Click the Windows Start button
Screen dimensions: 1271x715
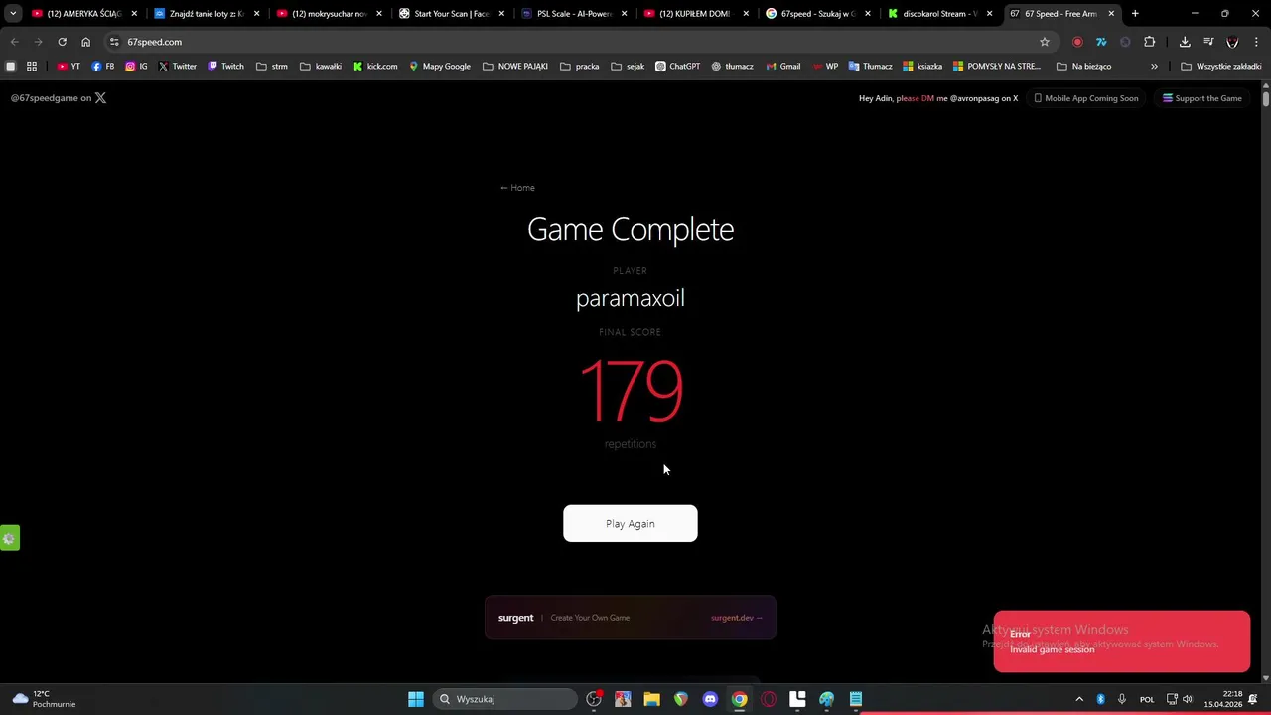pos(416,699)
